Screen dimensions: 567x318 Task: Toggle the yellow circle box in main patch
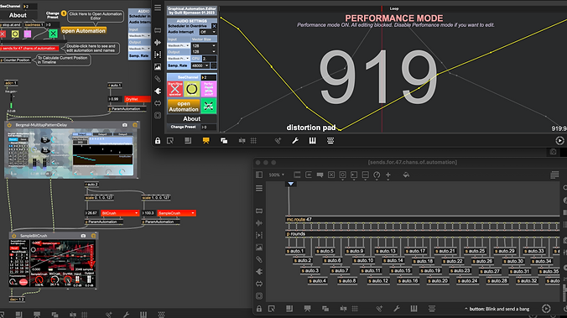(15, 34)
